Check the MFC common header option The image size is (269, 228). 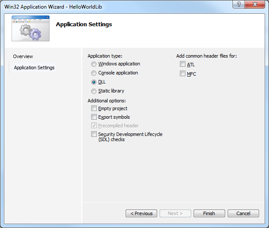tap(183, 74)
